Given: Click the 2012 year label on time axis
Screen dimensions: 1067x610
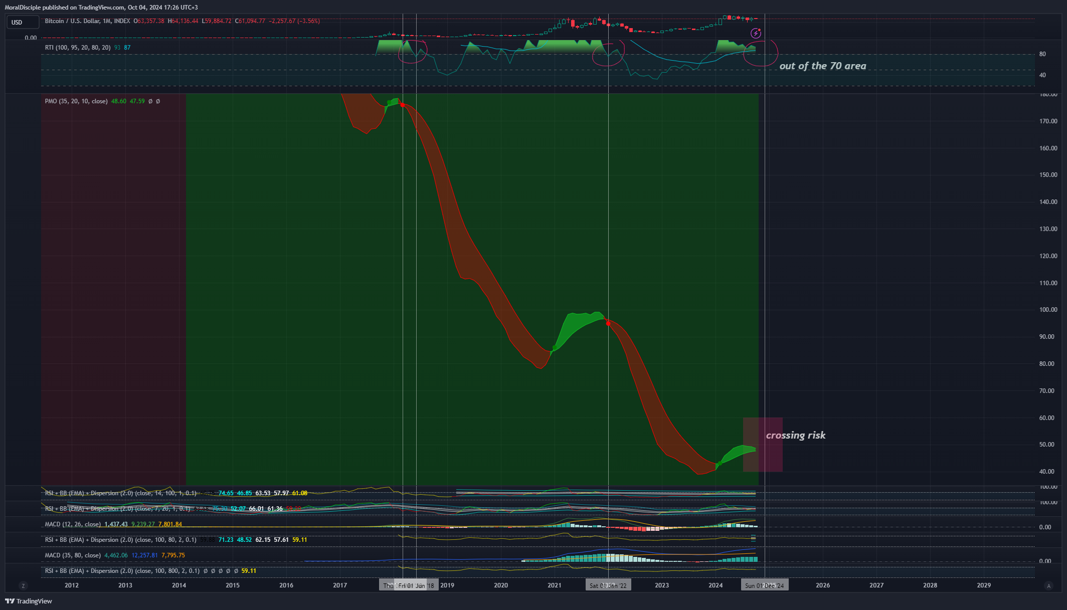Looking at the screenshot, I should point(72,585).
